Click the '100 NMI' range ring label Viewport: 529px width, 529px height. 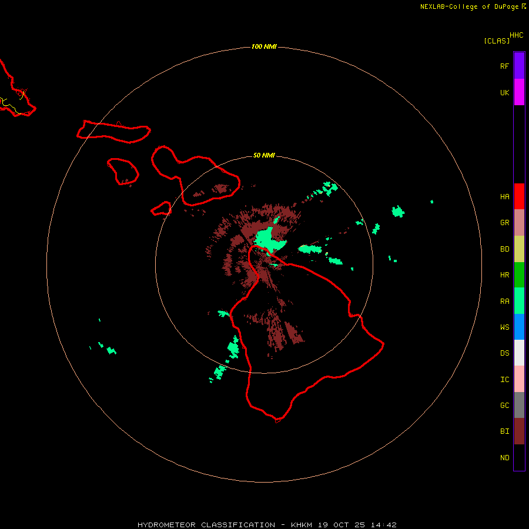[264, 46]
